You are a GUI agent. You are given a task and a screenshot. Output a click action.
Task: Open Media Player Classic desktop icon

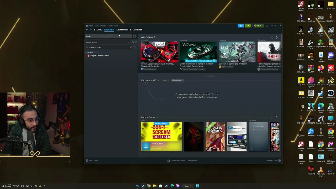pos(321,31)
